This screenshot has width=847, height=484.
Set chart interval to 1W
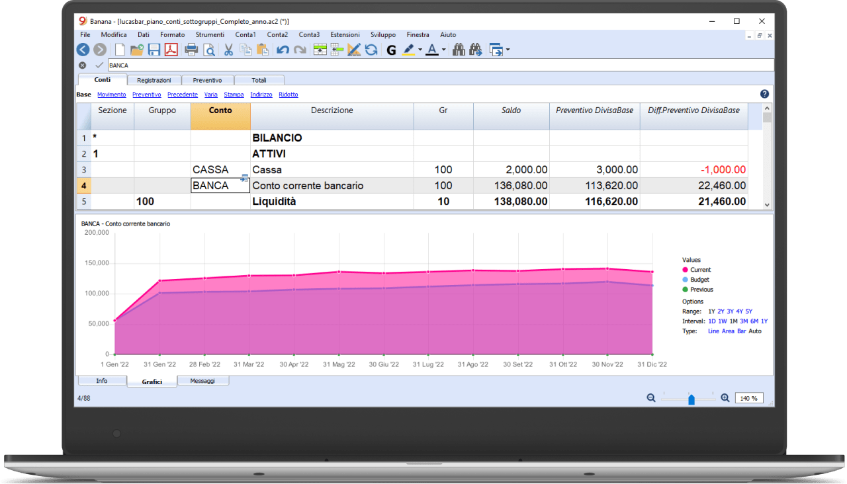[x=722, y=321]
